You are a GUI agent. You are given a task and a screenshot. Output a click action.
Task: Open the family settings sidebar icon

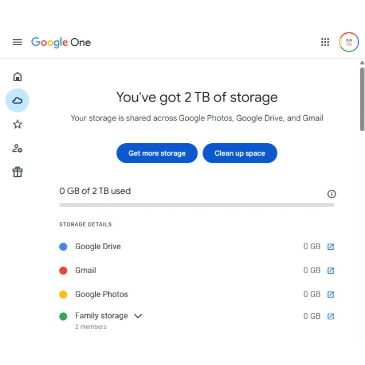click(x=18, y=148)
